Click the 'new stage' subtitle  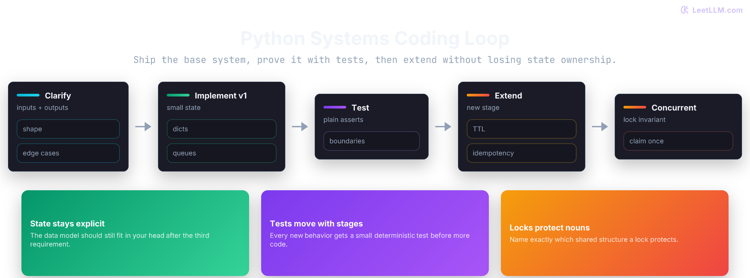pyautogui.click(x=483, y=108)
